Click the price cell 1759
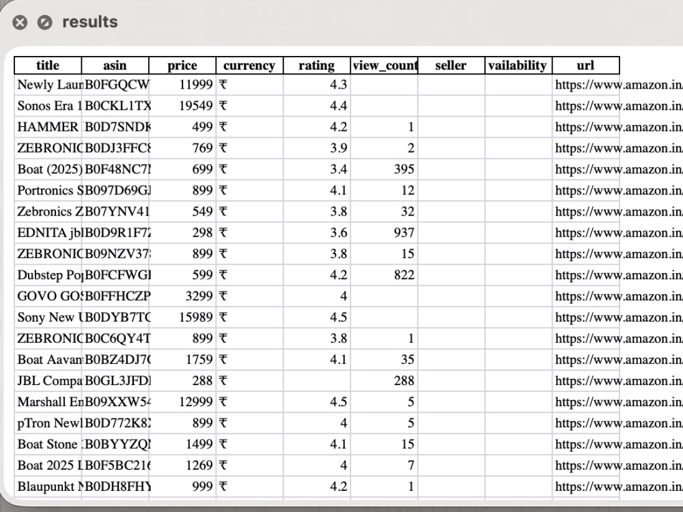 click(x=182, y=359)
